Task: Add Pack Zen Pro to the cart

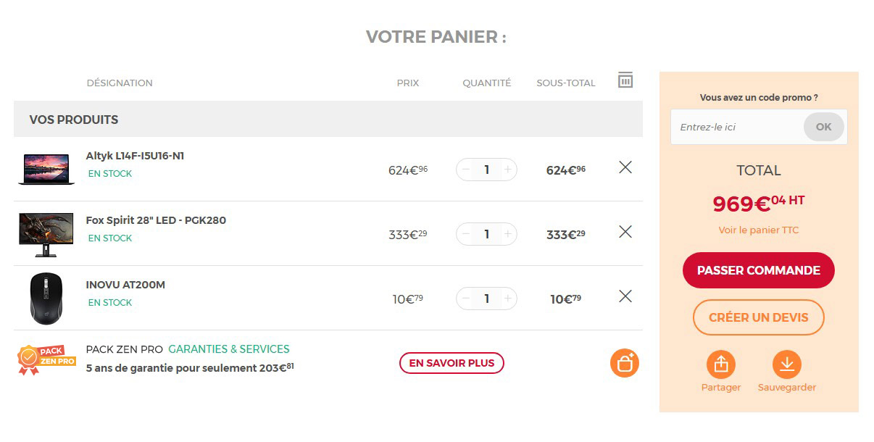Action: (x=625, y=363)
